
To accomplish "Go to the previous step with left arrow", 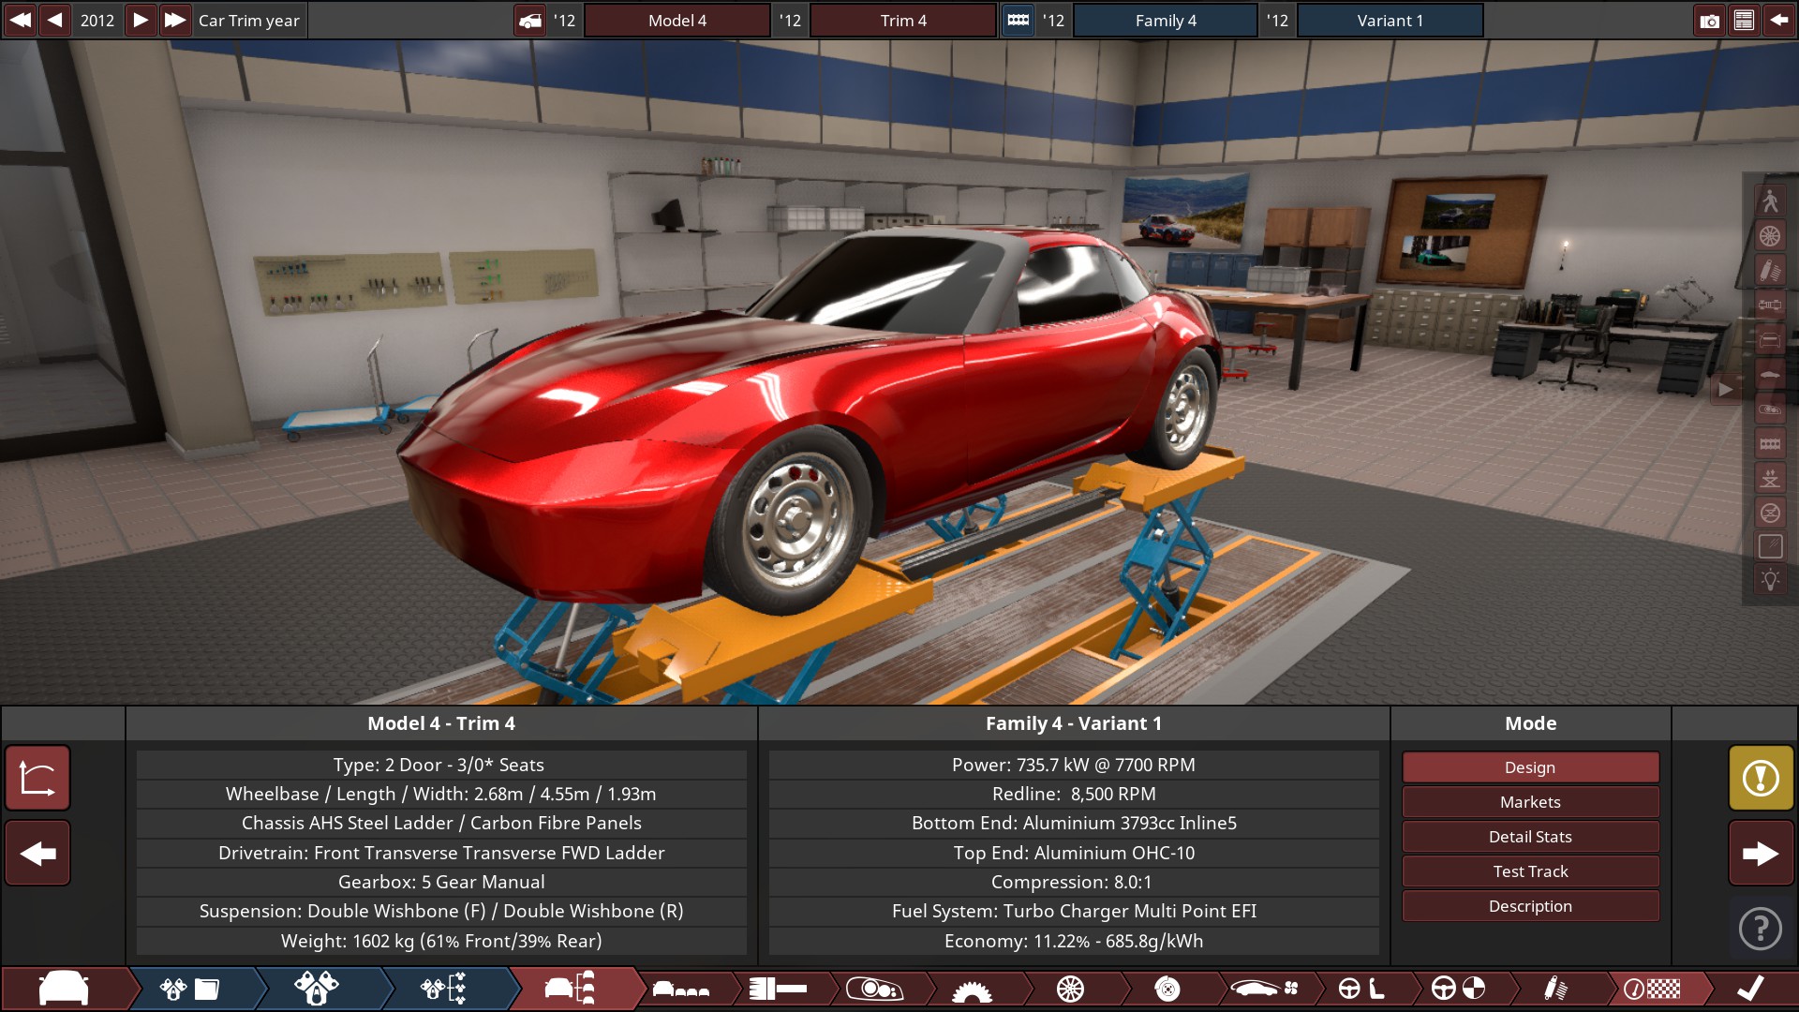I will 37,854.
